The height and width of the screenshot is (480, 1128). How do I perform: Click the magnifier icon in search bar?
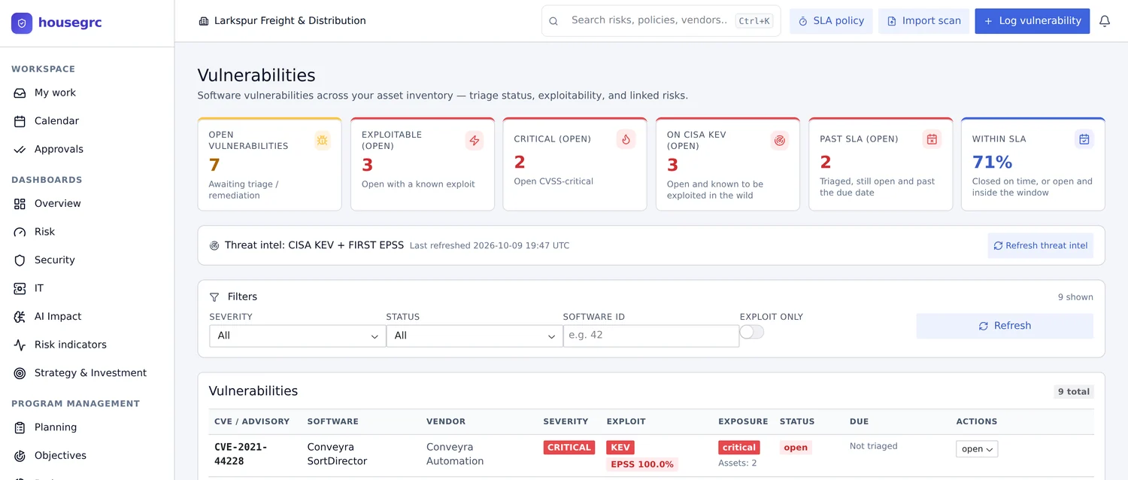pyautogui.click(x=553, y=21)
